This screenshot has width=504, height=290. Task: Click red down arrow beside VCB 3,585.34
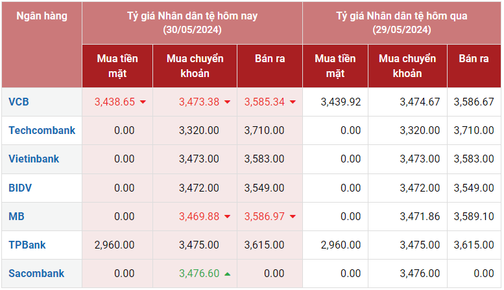point(293,102)
